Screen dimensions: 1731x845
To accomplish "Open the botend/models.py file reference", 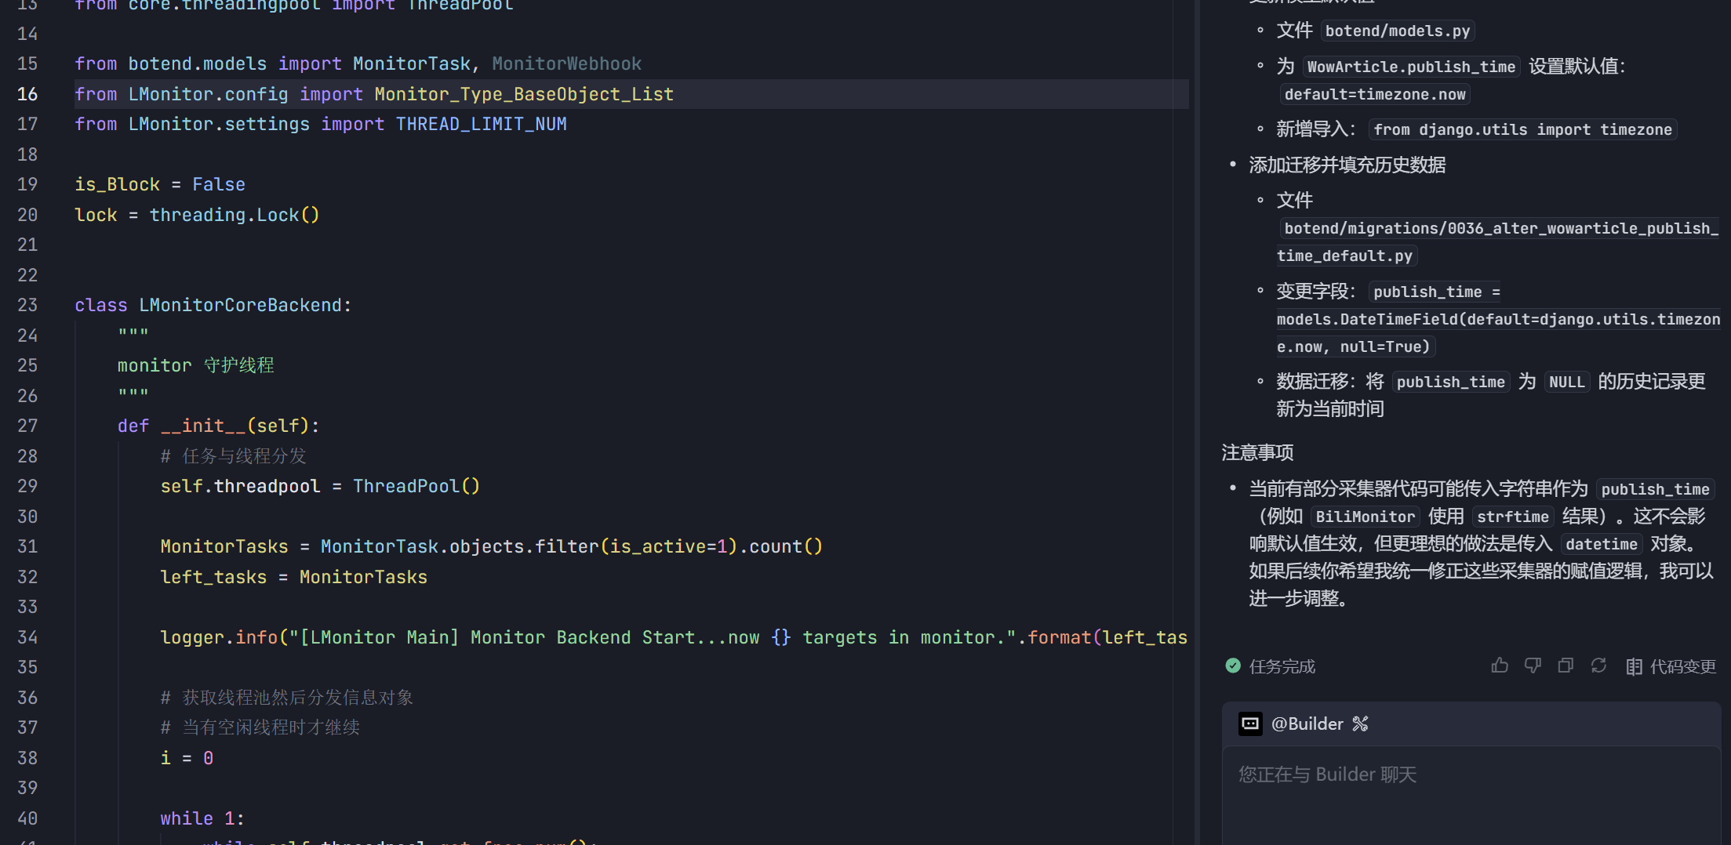I will [x=1398, y=31].
